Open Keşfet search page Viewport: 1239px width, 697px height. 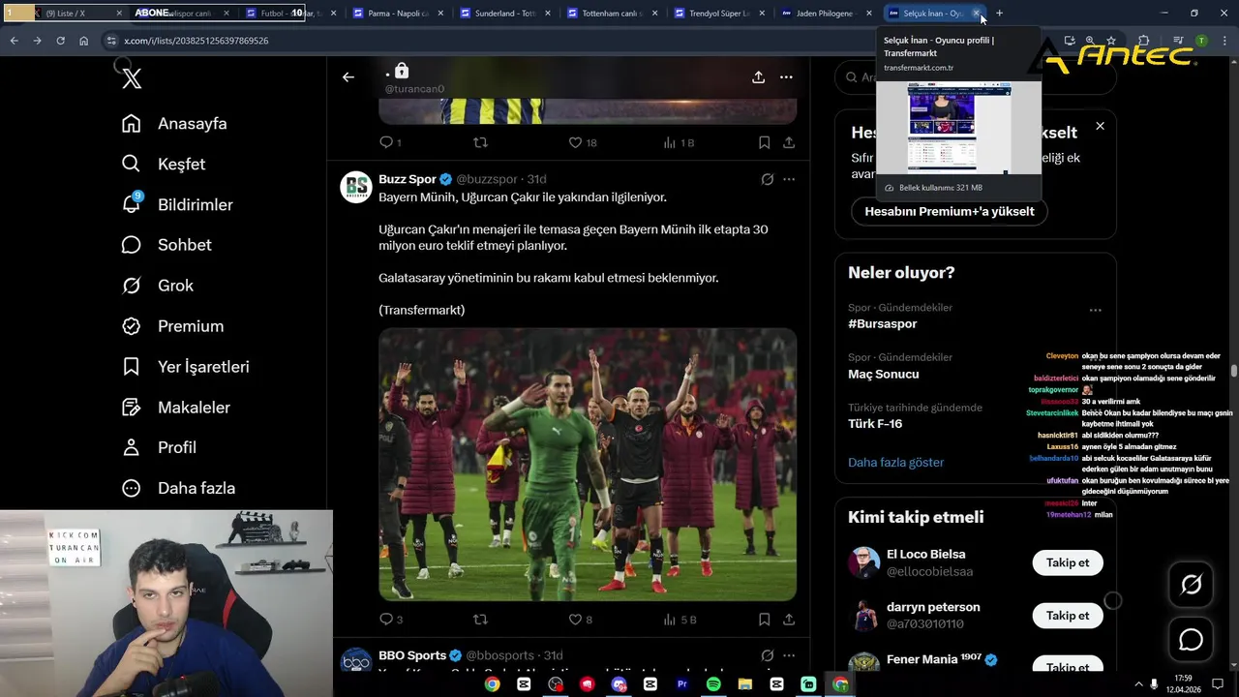[x=164, y=165]
